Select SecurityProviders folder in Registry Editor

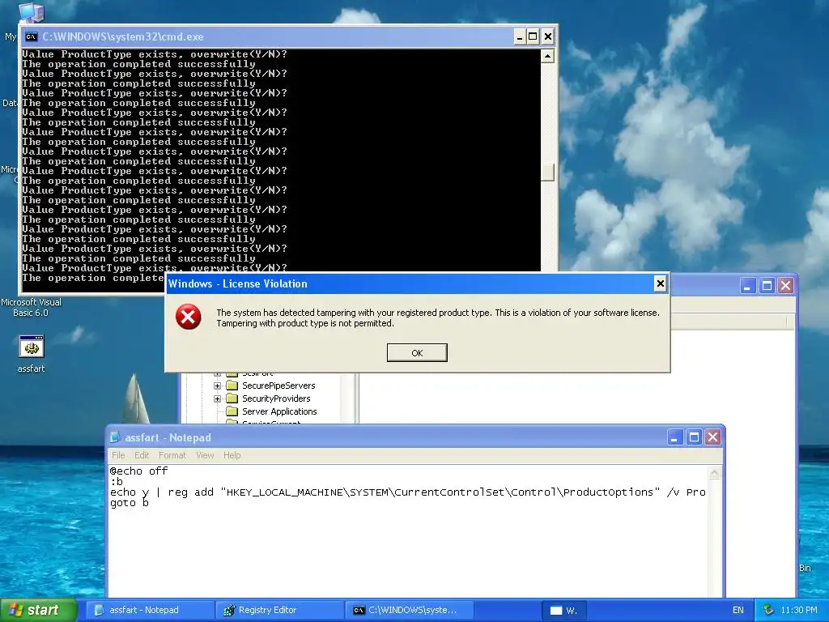pyautogui.click(x=276, y=398)
